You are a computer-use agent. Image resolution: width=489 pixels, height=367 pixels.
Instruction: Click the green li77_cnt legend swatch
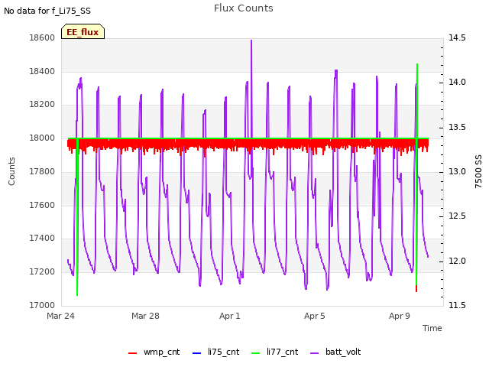[x=255, y=353]
